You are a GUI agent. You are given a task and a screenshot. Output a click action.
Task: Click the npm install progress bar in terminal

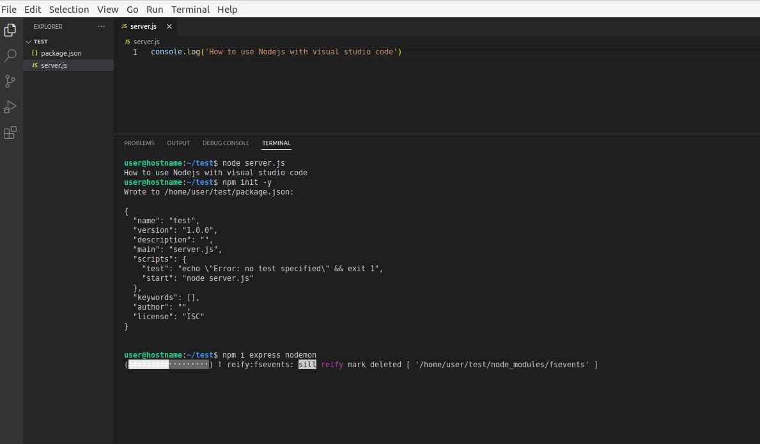[x=168, y=364]
